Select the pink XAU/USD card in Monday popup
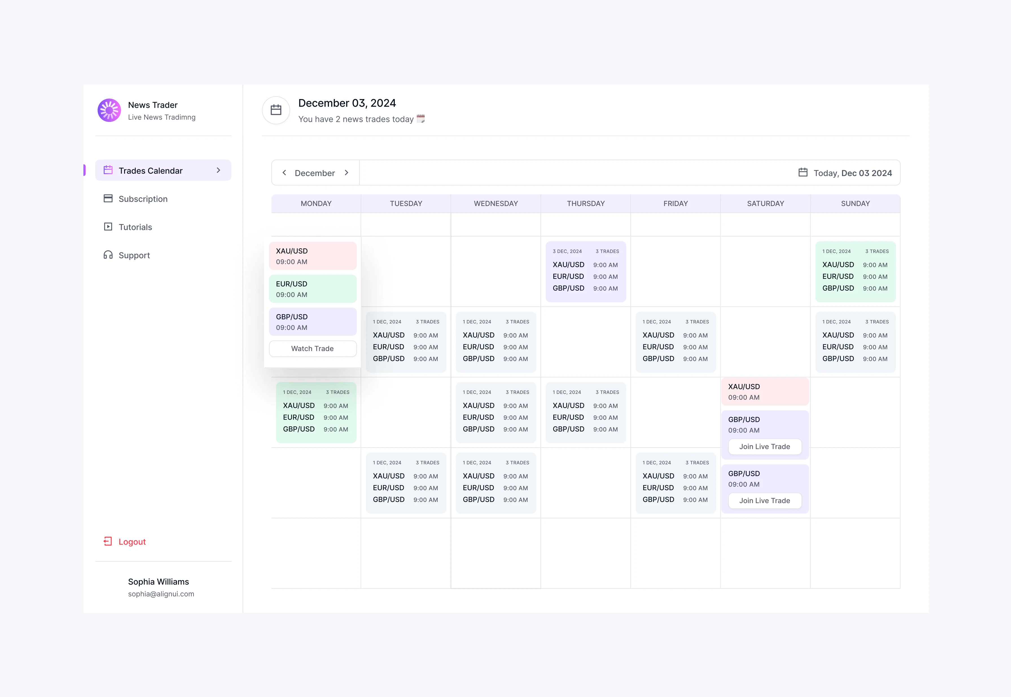1011x697 pixels. (313, 256)
